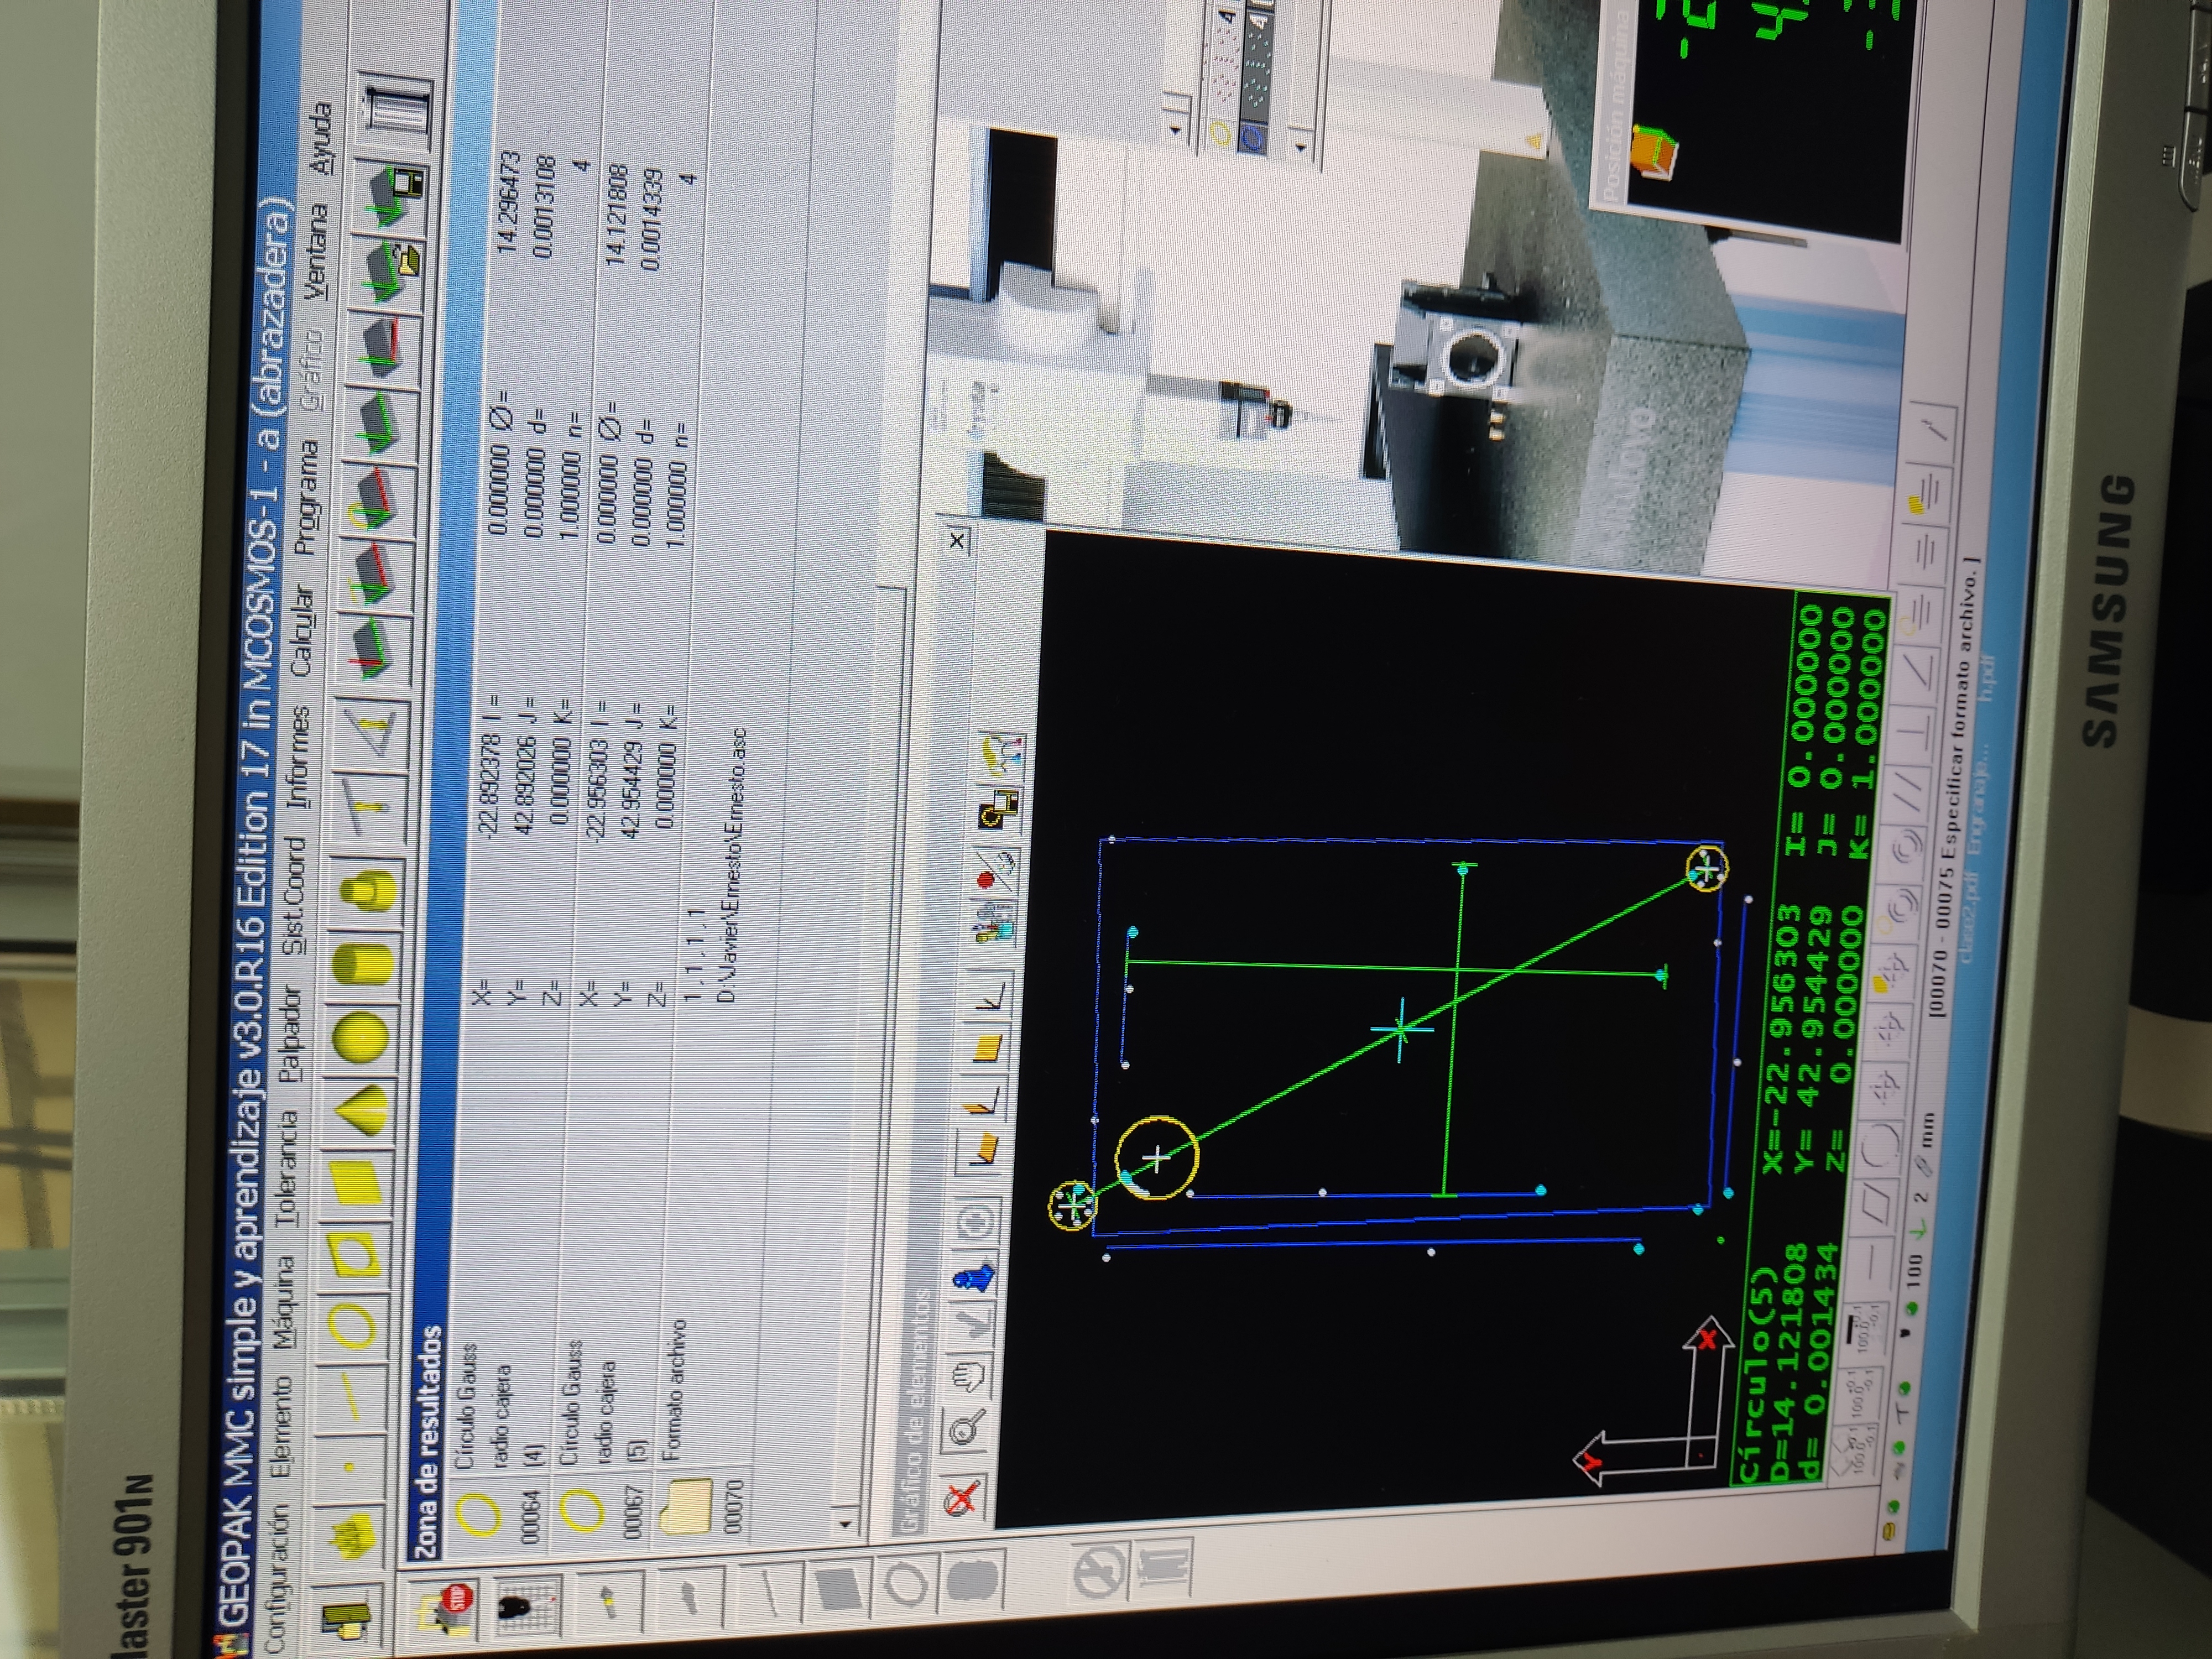This screenshot has width=2212, height=1659.
Task: Activate the magnifier zoom tool in graphics toolbar
Action: pos(965,1431)
